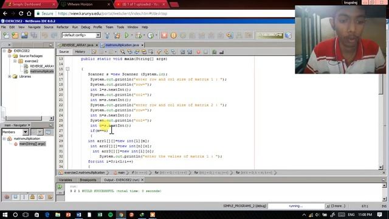Click the Re-run green arrows in Output
389x219 pixels.
[60, 187]
